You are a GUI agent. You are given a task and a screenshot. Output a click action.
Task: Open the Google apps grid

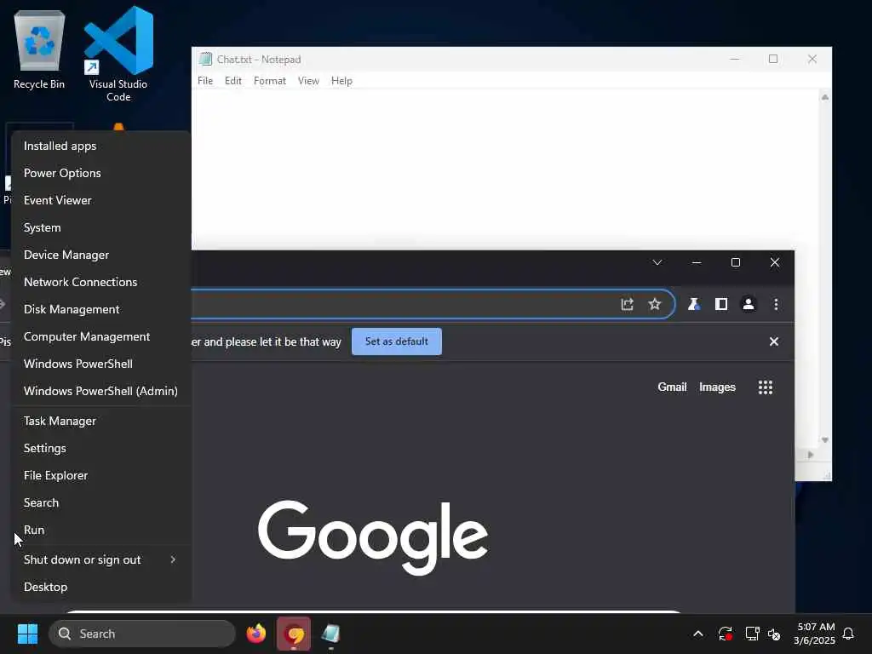pos(766,387)
